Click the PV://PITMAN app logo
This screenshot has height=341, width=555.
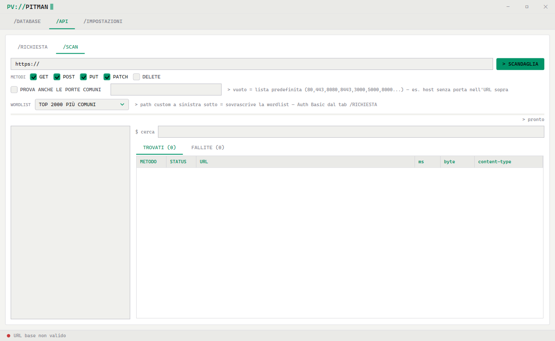click(30, 7)
